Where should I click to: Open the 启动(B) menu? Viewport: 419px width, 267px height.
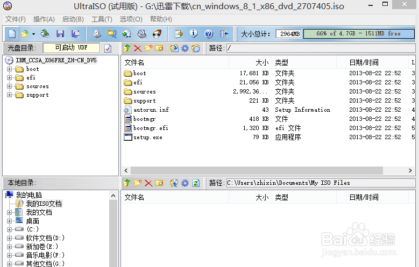pos(73,19)
